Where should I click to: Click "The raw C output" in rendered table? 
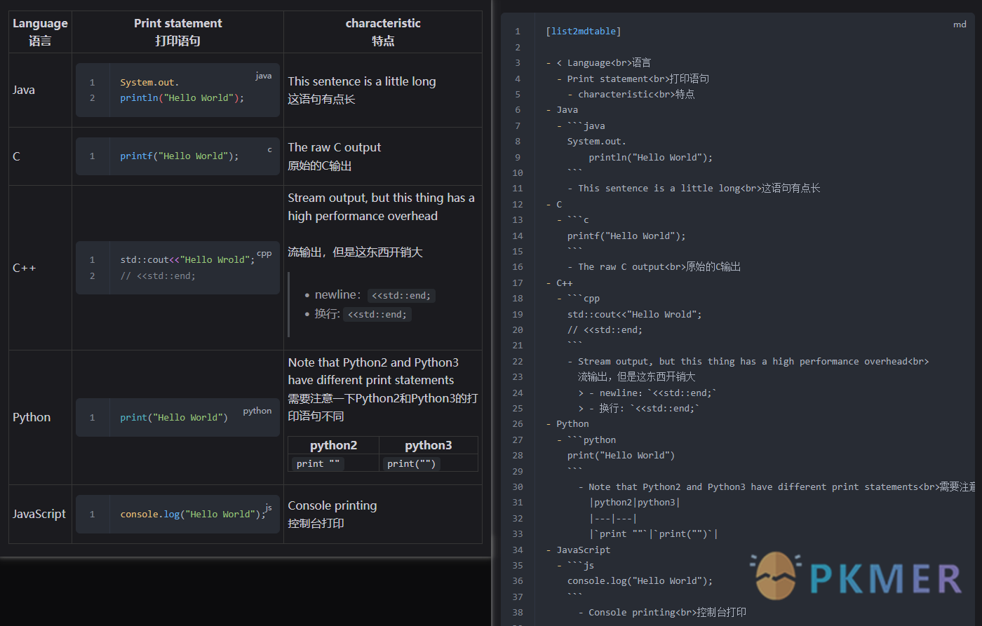pyautogui.click(x=335, y=147)
